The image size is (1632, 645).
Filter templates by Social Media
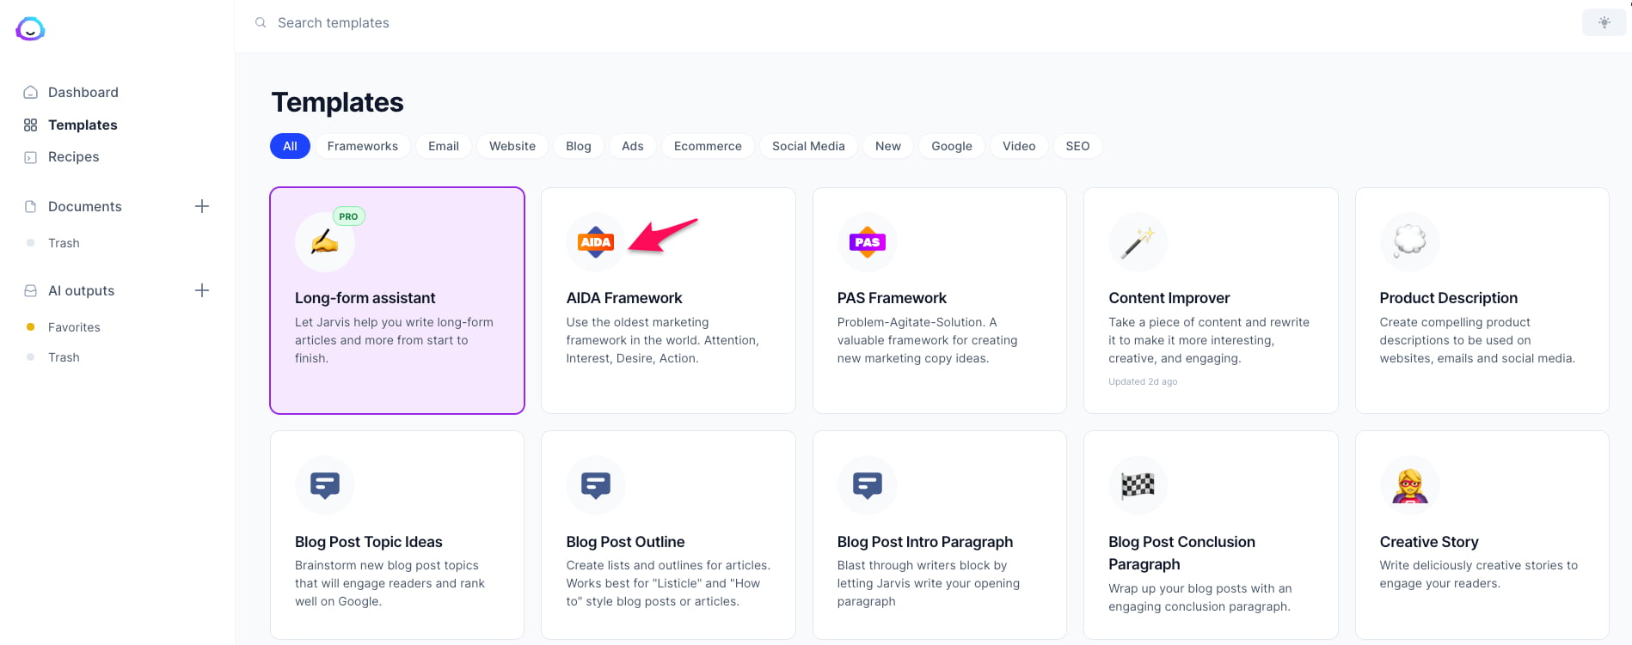pyautogui.click(x=808, y=146)
